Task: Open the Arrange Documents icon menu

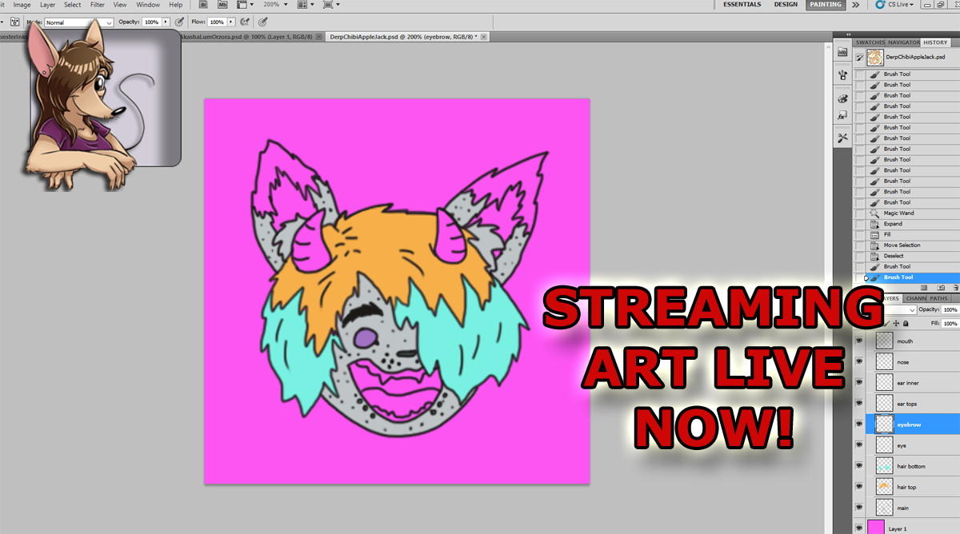Action: click(304, 5)
